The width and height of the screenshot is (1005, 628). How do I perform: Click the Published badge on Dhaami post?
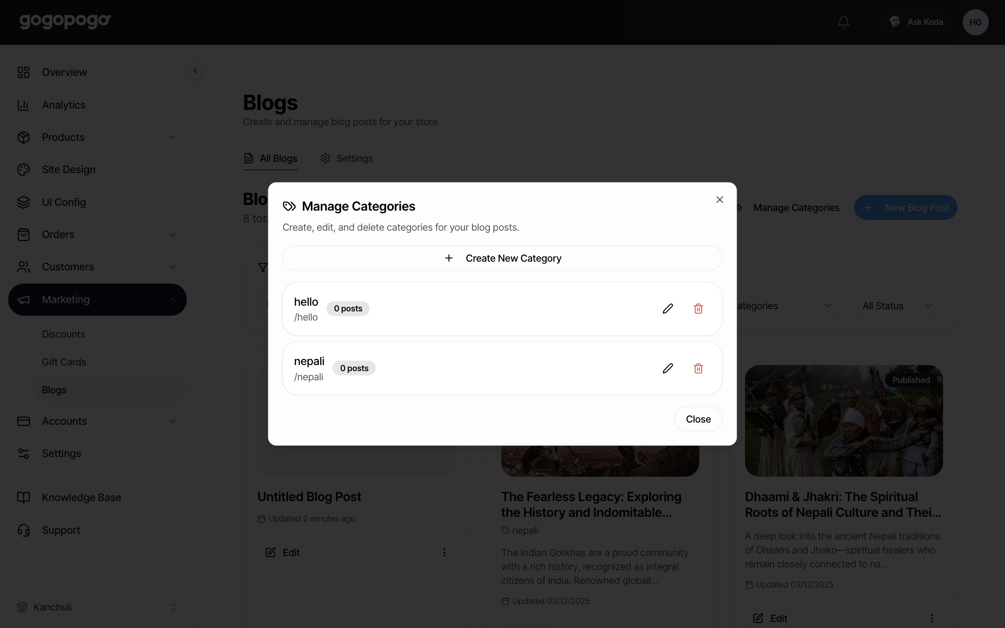coord(911,380)
